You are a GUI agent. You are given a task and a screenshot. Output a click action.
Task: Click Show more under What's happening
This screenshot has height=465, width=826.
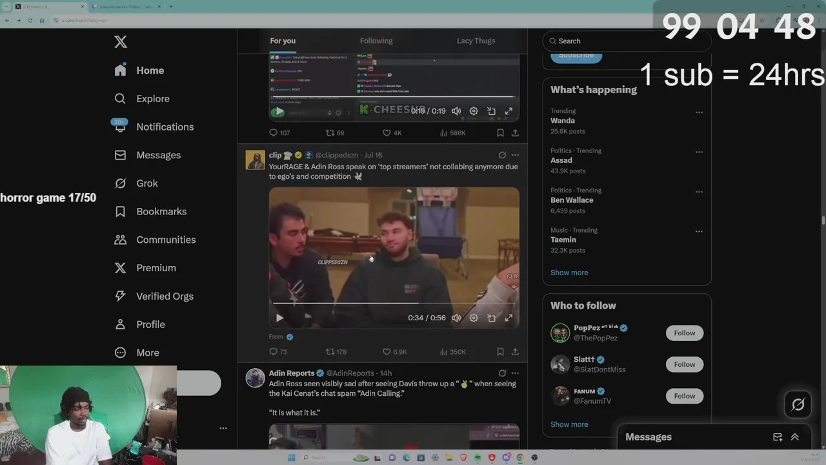[569, 273]
